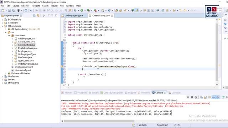228x128 pixels.
Task: Switch to the ListEmployeeQ.java editor tab
Action: point(74,16)
